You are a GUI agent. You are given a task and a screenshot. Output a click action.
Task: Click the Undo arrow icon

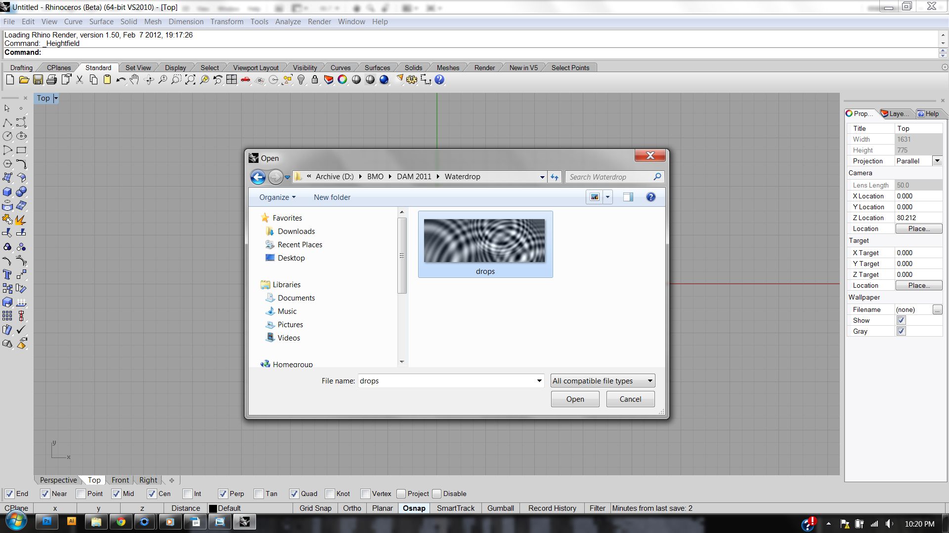[121, 80]
